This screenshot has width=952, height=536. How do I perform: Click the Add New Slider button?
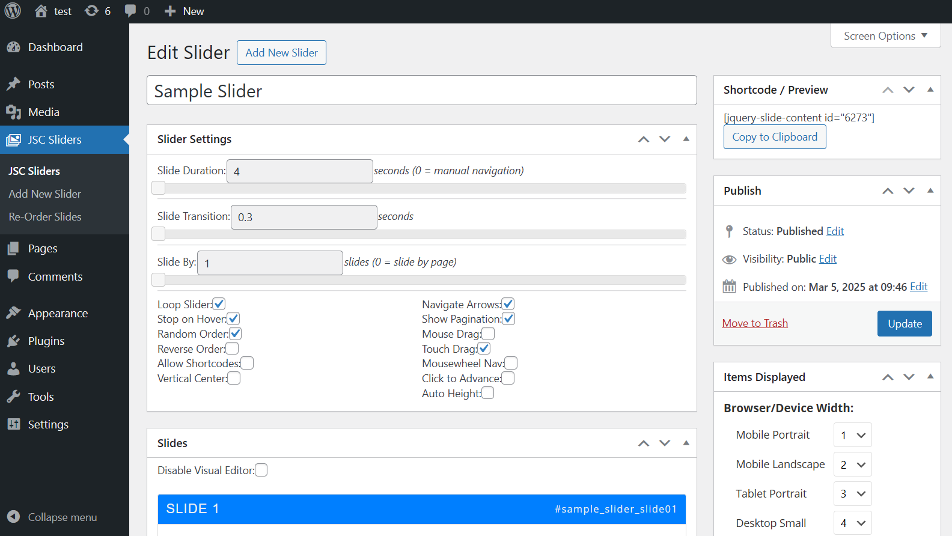(x=281, y=52)
